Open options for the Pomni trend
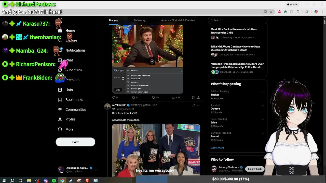Viewport: 326px width, 183px height. pos(263,133)
